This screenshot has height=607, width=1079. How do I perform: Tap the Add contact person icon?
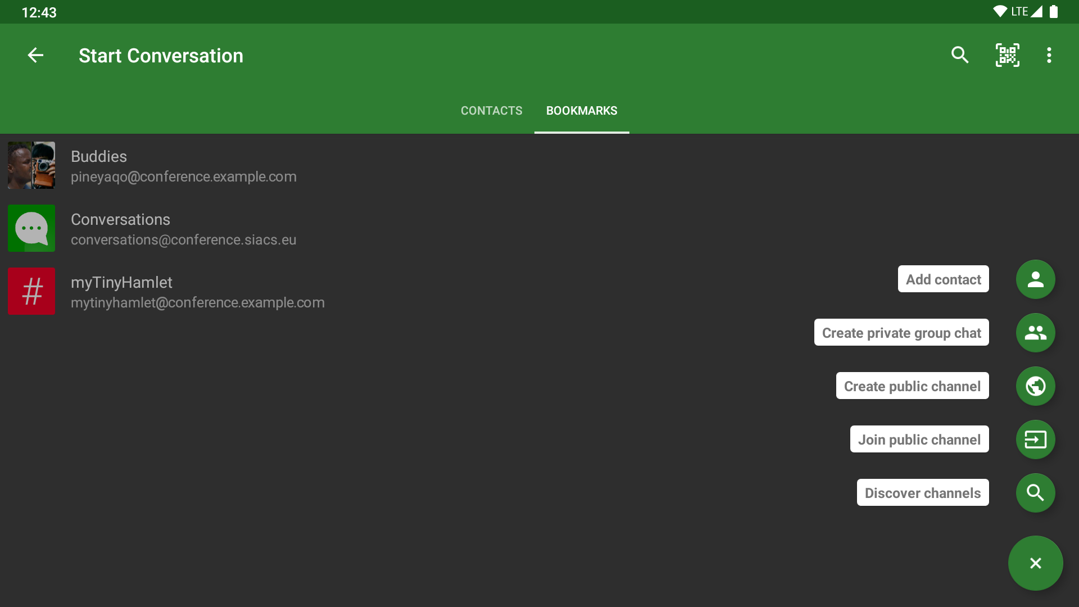pyautogui.click(x=1035, y=279)
